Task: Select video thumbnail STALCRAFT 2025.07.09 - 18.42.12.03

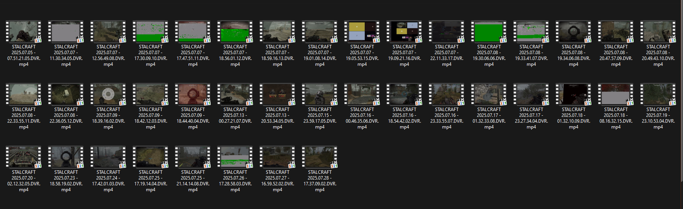Action: coord(151,94)
